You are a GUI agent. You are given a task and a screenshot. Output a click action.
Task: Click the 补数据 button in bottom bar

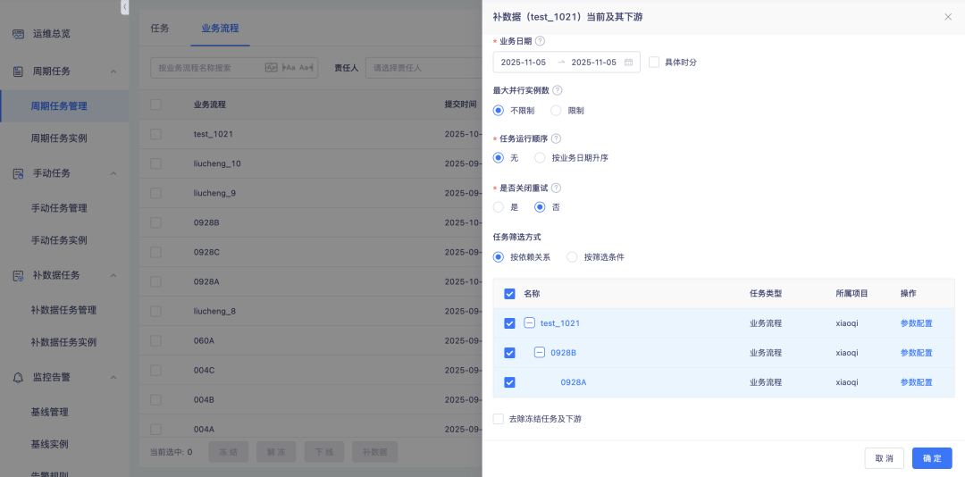pyautogui.click(x=374, y=452)
